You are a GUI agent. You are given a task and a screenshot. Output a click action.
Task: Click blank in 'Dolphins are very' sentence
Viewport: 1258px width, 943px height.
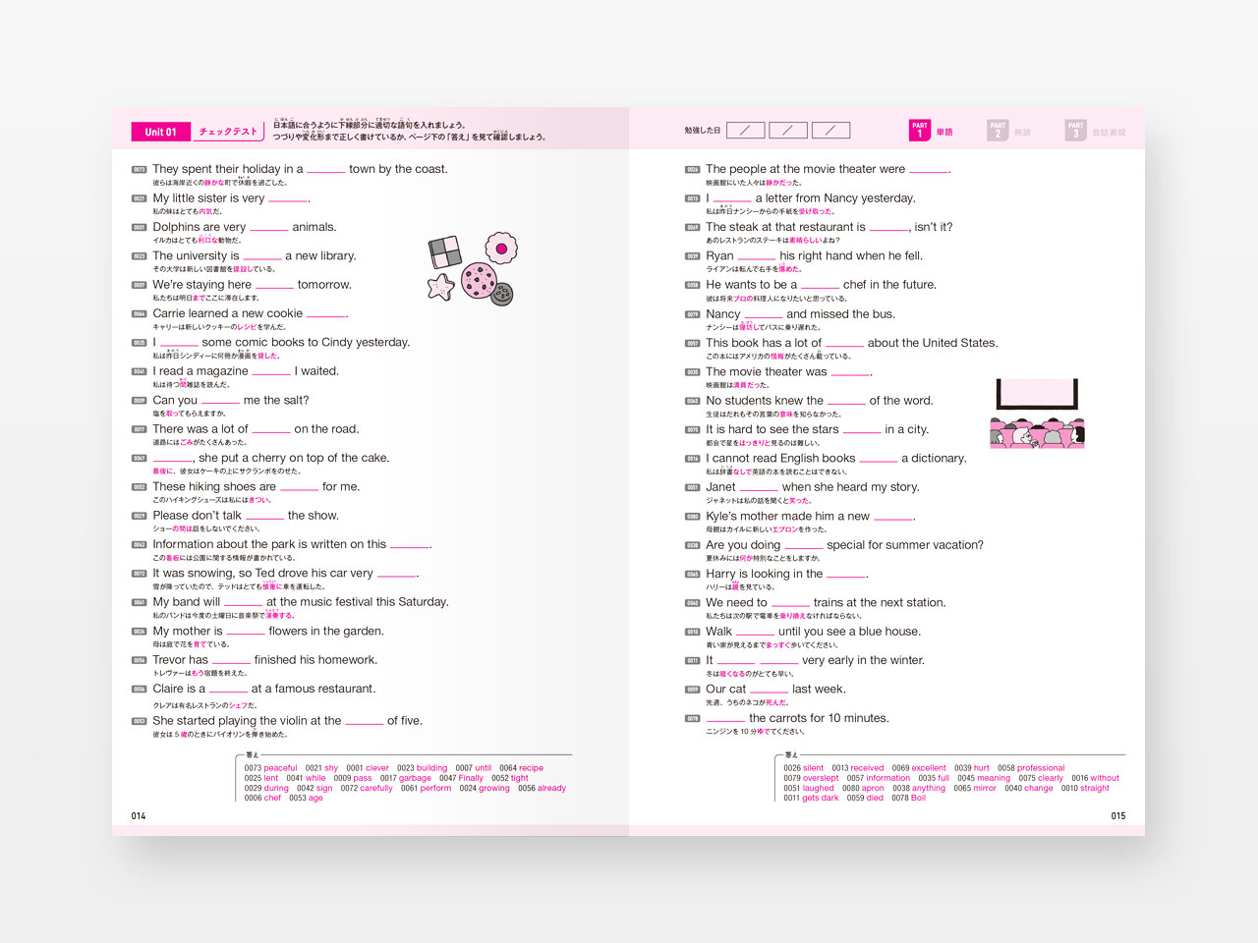[269, 228]
